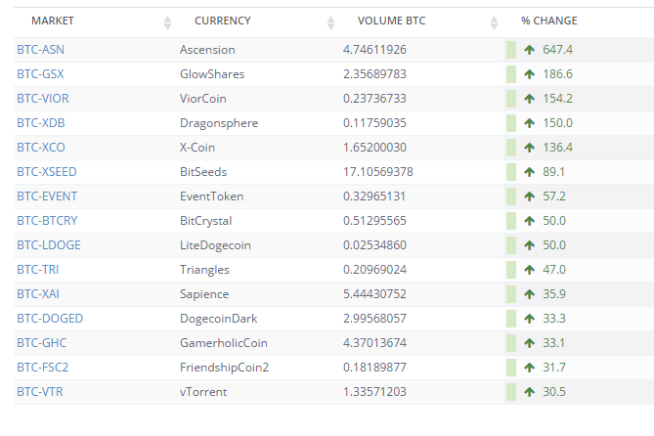Select the EventToken currency cell
The height and width of the screenshot is (436, 654).
[x=211, y=196]
